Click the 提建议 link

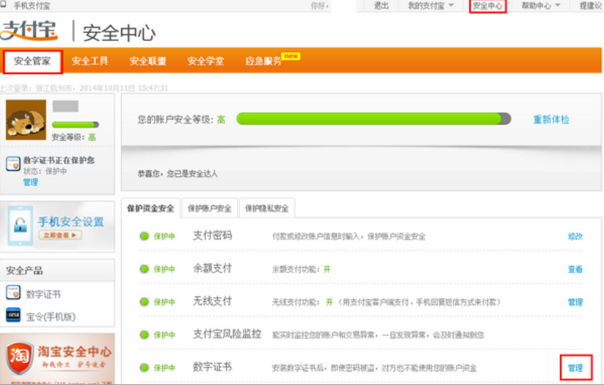pos(591,6)
